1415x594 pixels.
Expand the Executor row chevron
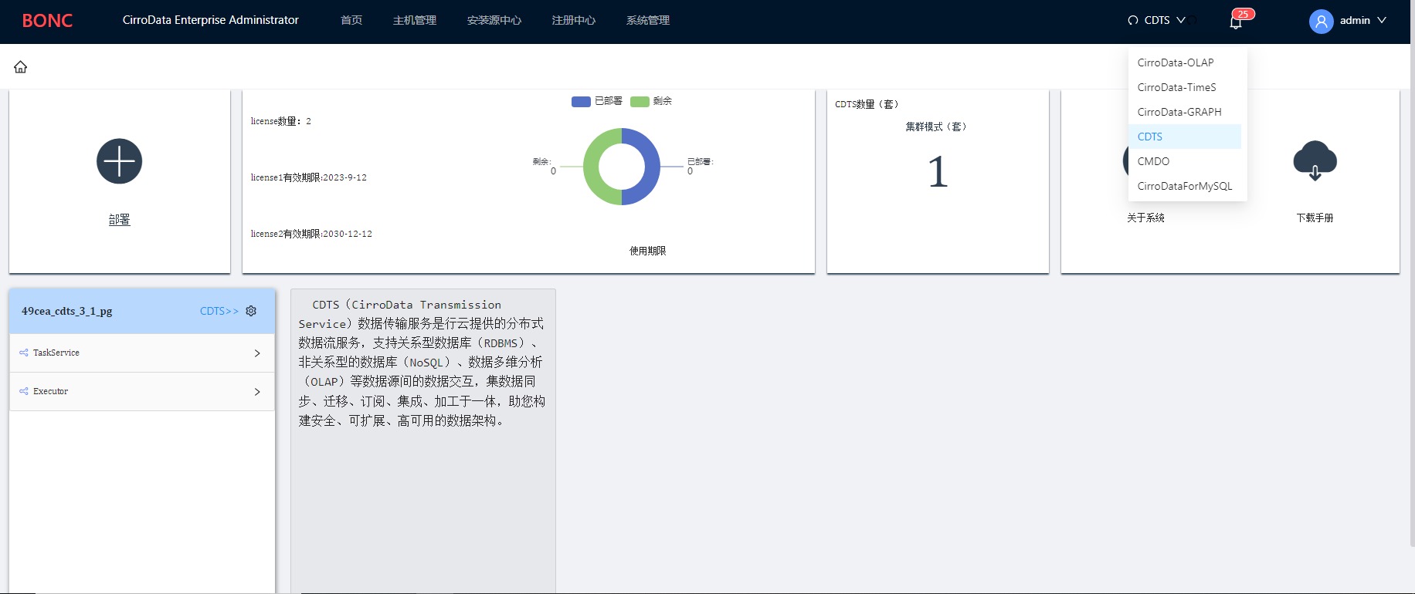(x=257, y=392)
